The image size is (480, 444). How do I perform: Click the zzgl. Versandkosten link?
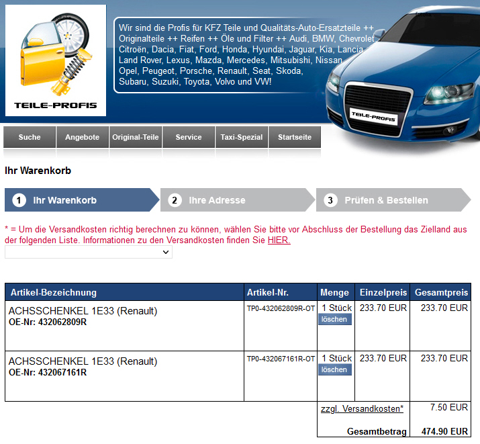click(362, 408)
